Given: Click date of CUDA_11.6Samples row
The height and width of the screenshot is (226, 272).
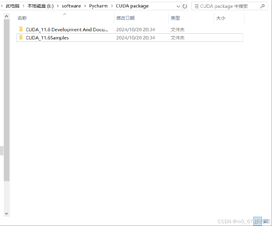Looking at the screenshot, I should 135,38.
